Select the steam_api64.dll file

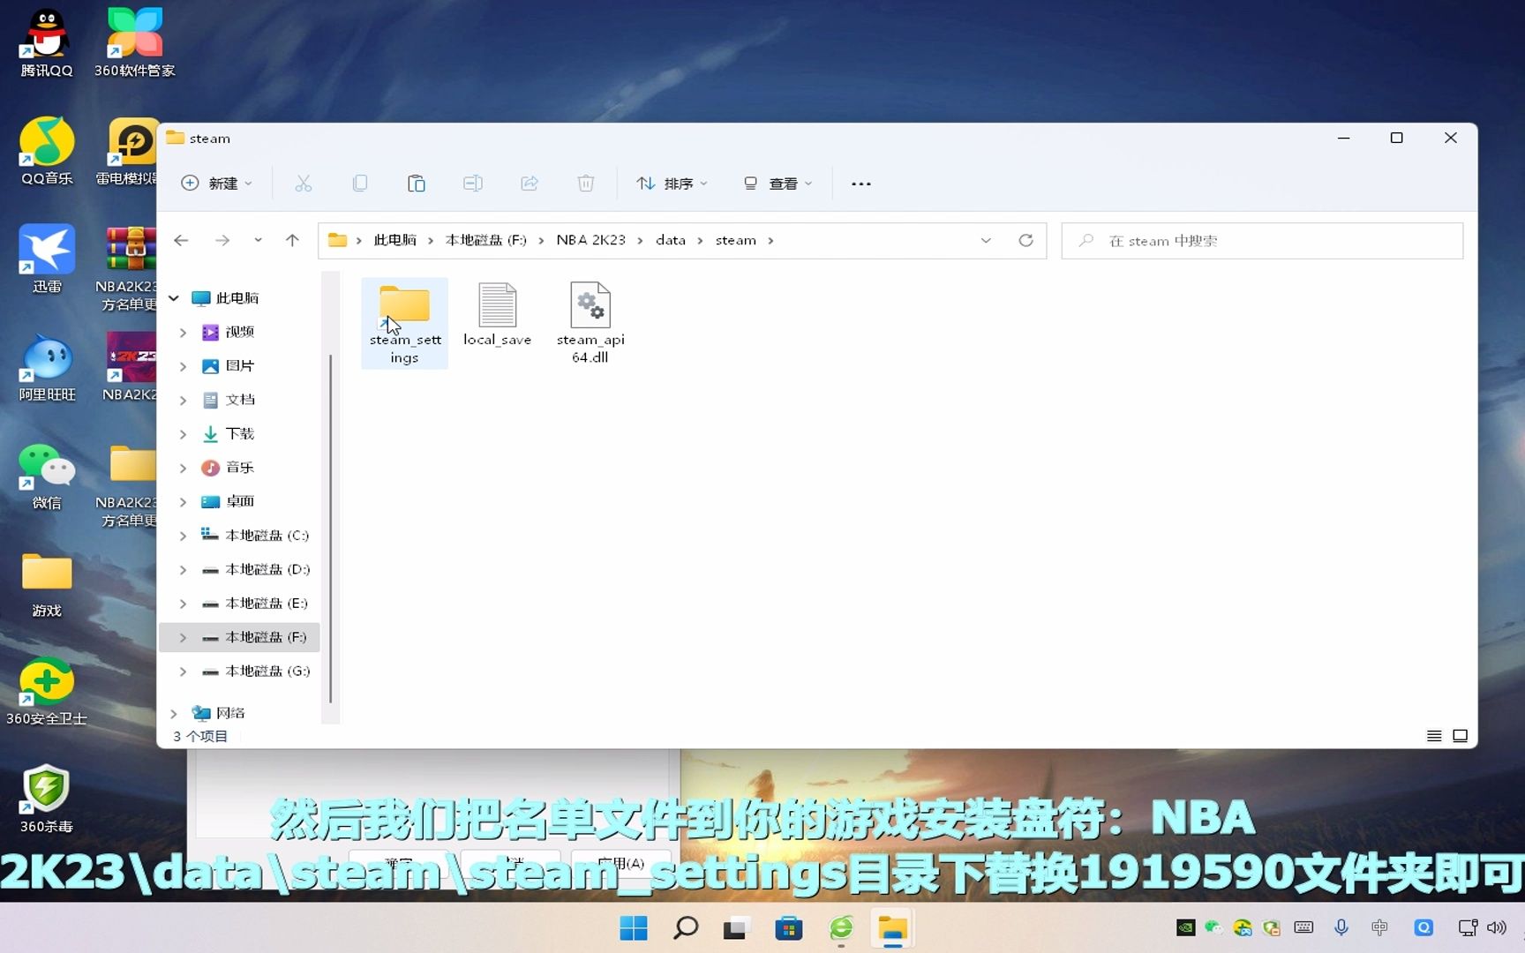pos(590,323)
